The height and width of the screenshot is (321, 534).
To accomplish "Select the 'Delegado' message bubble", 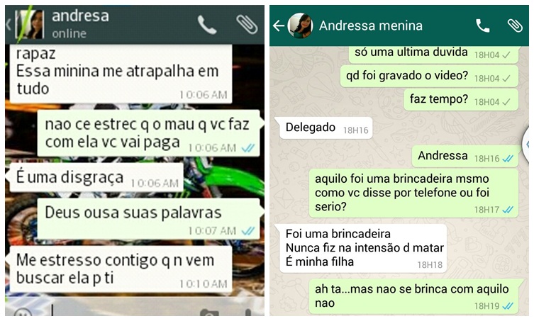I will 326,128.
